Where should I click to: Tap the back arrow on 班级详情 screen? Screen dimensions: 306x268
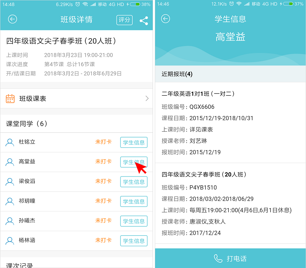pos(13,20)
